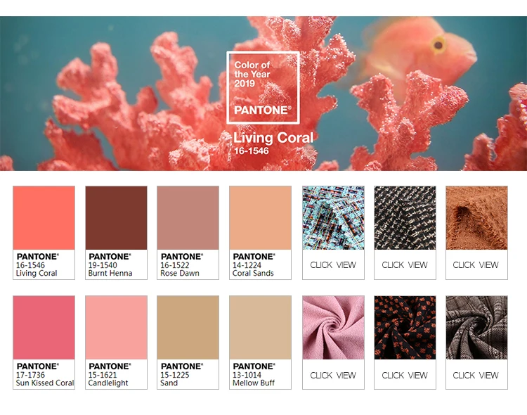This screenshot has height=415, width=527.
Task: Click CLICK VIEW under the blue tweed fabric
Action: coord(333,265)
